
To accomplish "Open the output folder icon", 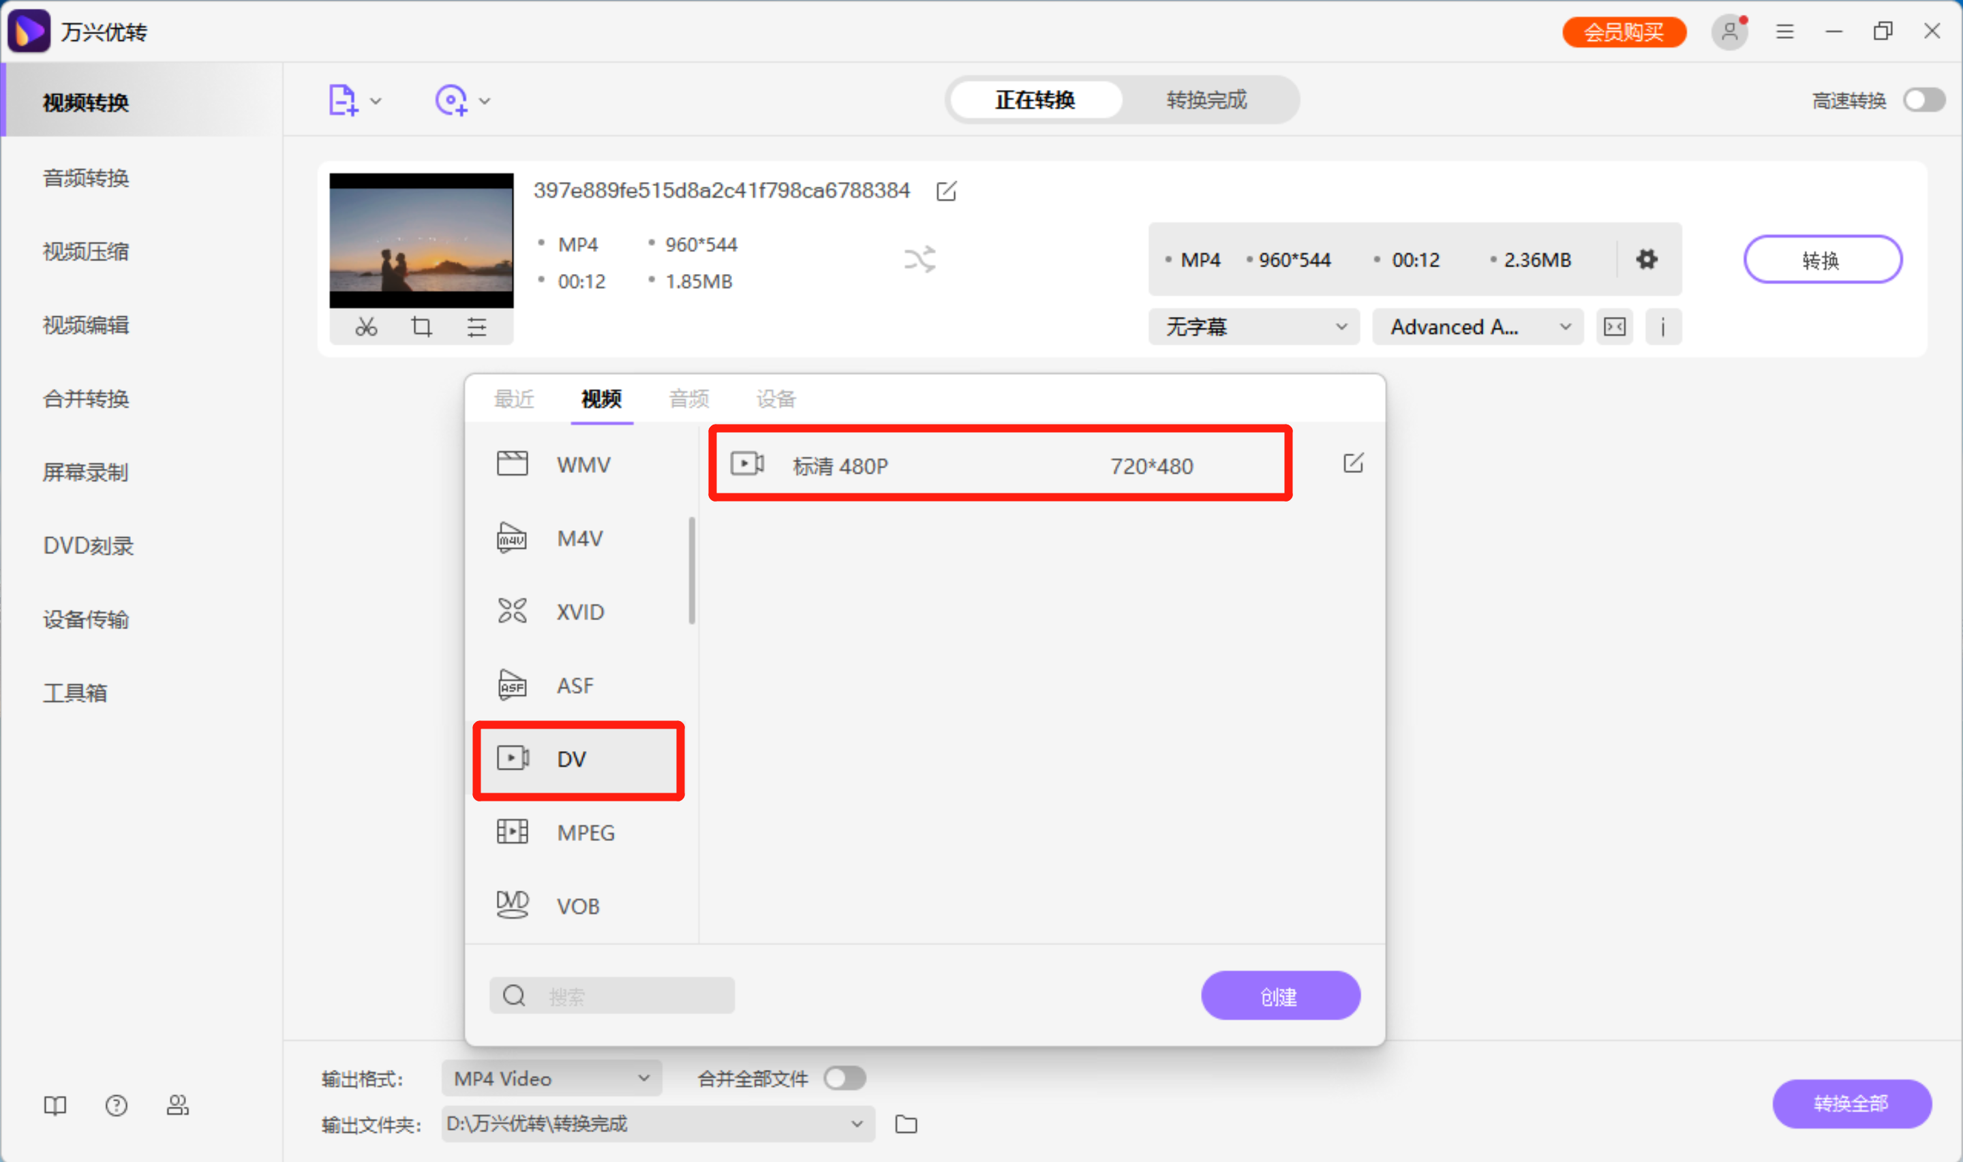I will coord(906,1124).
